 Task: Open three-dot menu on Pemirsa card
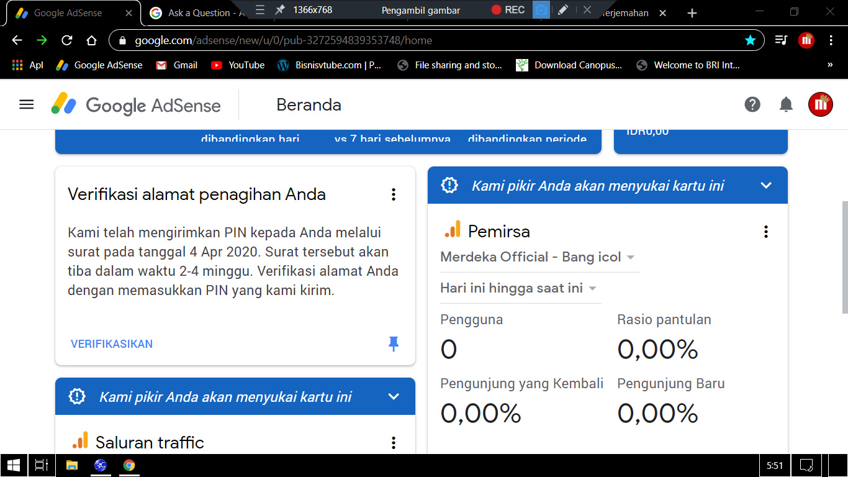(x=765, y=232)
